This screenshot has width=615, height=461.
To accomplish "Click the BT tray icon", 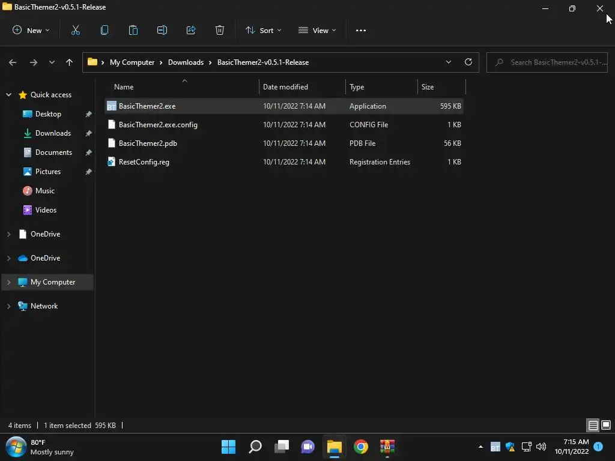I will pyautogui.click(x=495, y=447).
